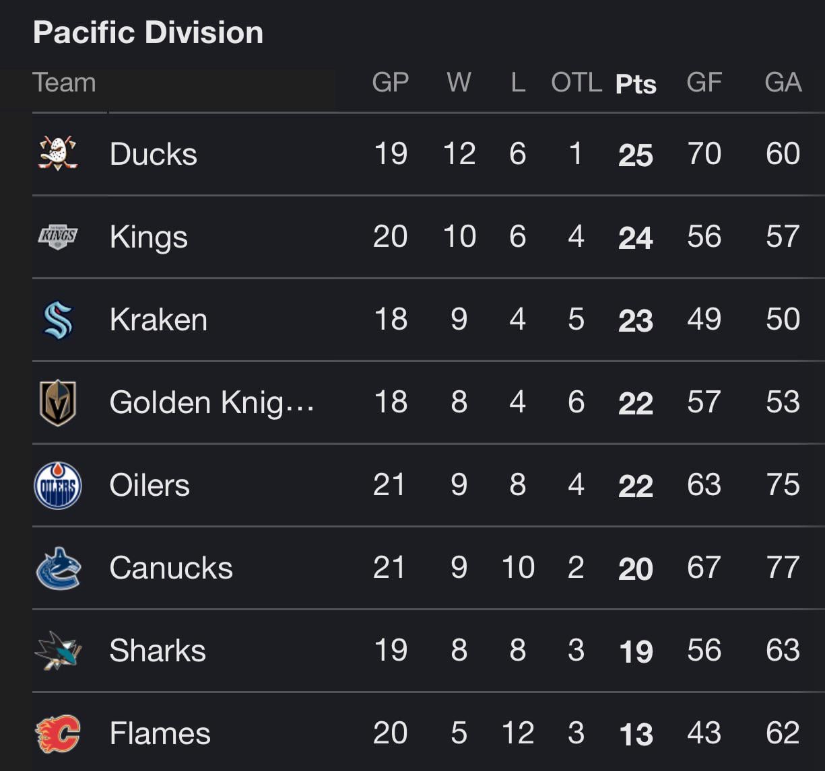Image resolution: width=825 pixels, height=771 pixels.
Task: Click the Edmonton Oilers logo
Action: pos(58,485)
